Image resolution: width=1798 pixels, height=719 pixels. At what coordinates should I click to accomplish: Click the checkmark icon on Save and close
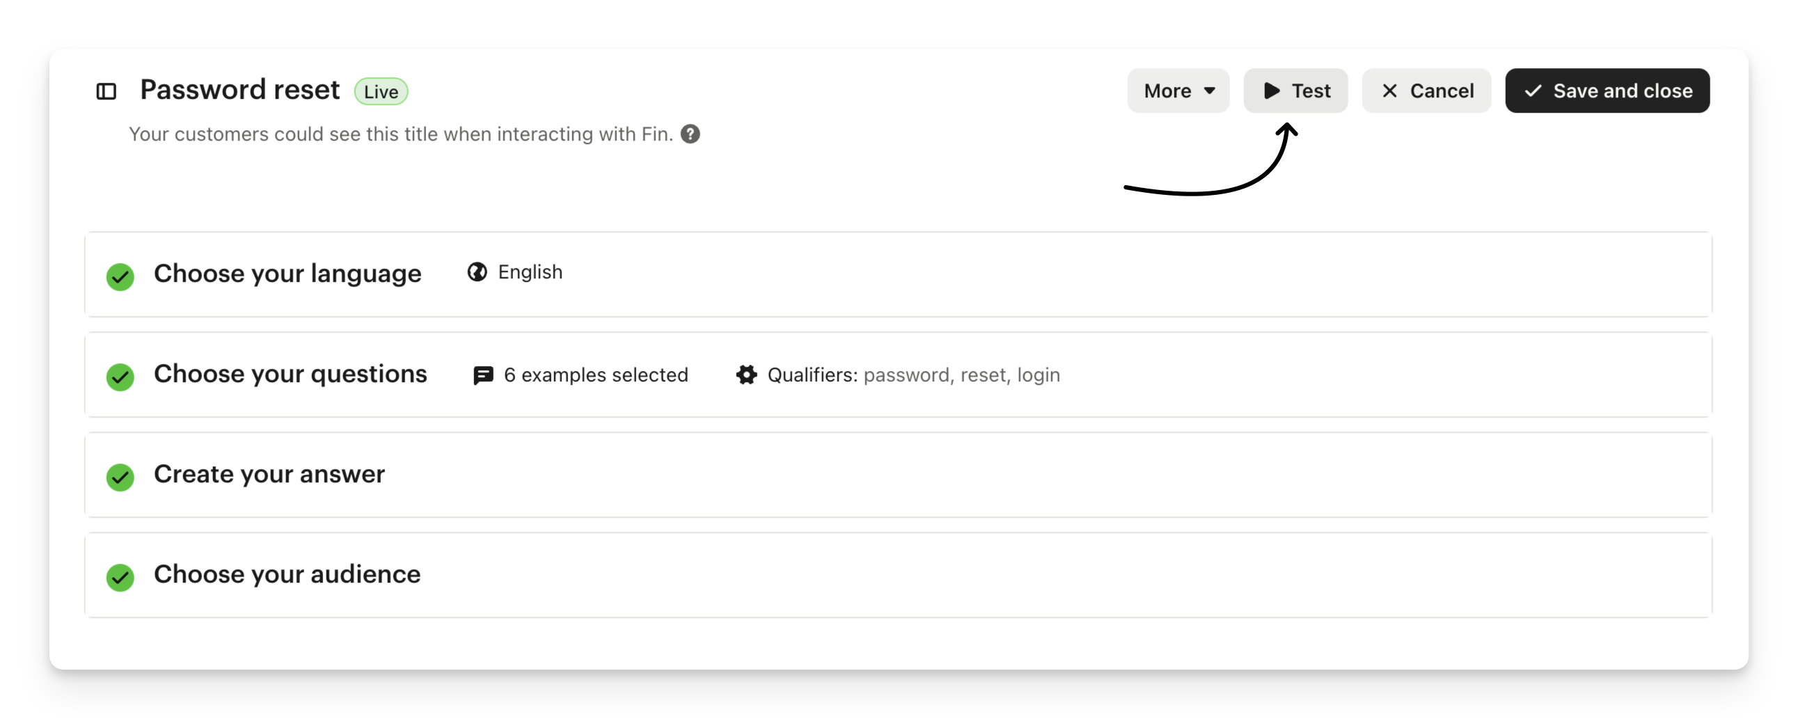[1533, 90]
